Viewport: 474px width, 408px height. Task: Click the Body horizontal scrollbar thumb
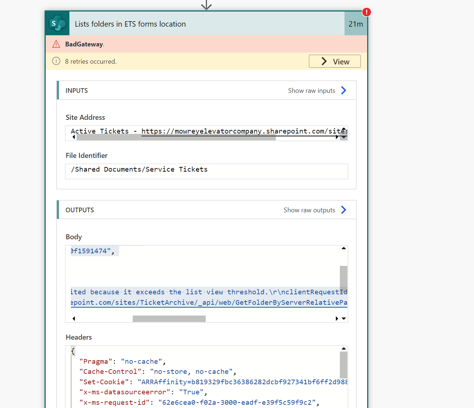point(169,319)
